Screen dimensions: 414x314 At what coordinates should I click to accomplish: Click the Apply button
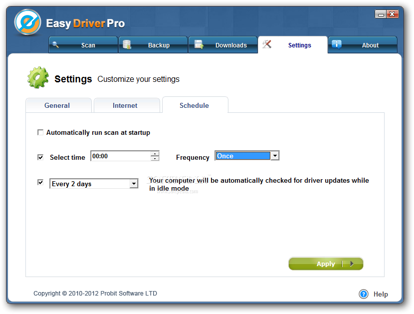tap(326, 264)
